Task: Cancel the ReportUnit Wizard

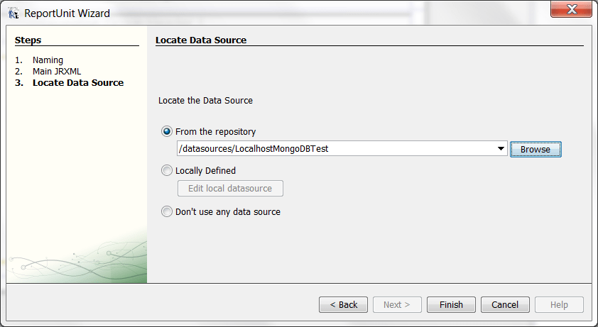Action: tap(505, 305)
